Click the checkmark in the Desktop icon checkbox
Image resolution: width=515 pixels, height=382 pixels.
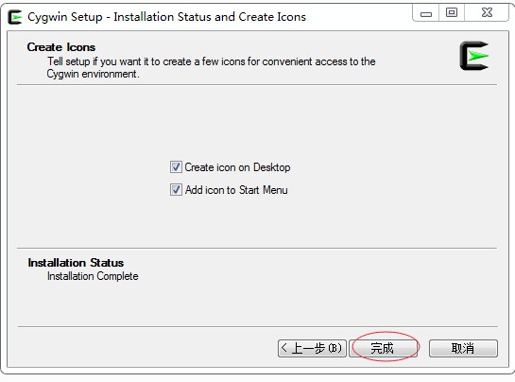(176, 167)
